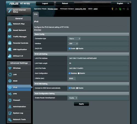Click the Auto Configuration Setting header
137x124 pixels.
[x=81, y=93]
